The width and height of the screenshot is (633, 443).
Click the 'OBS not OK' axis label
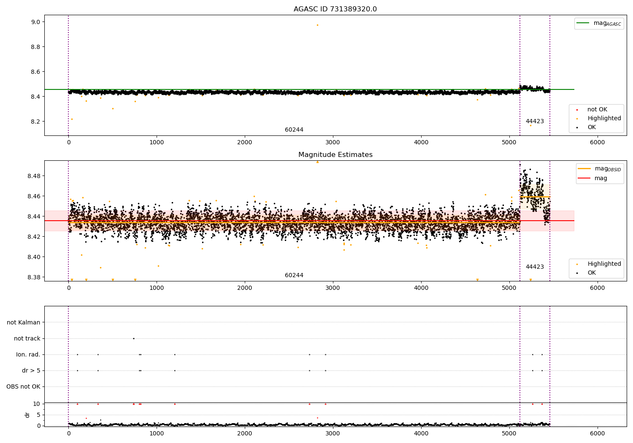coord(23,386)
